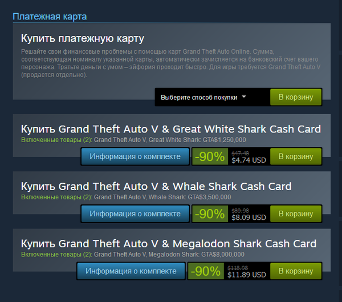Click the $8.09 USD discounted price
The height and width of the screenshot is (302, 342).
249,218
